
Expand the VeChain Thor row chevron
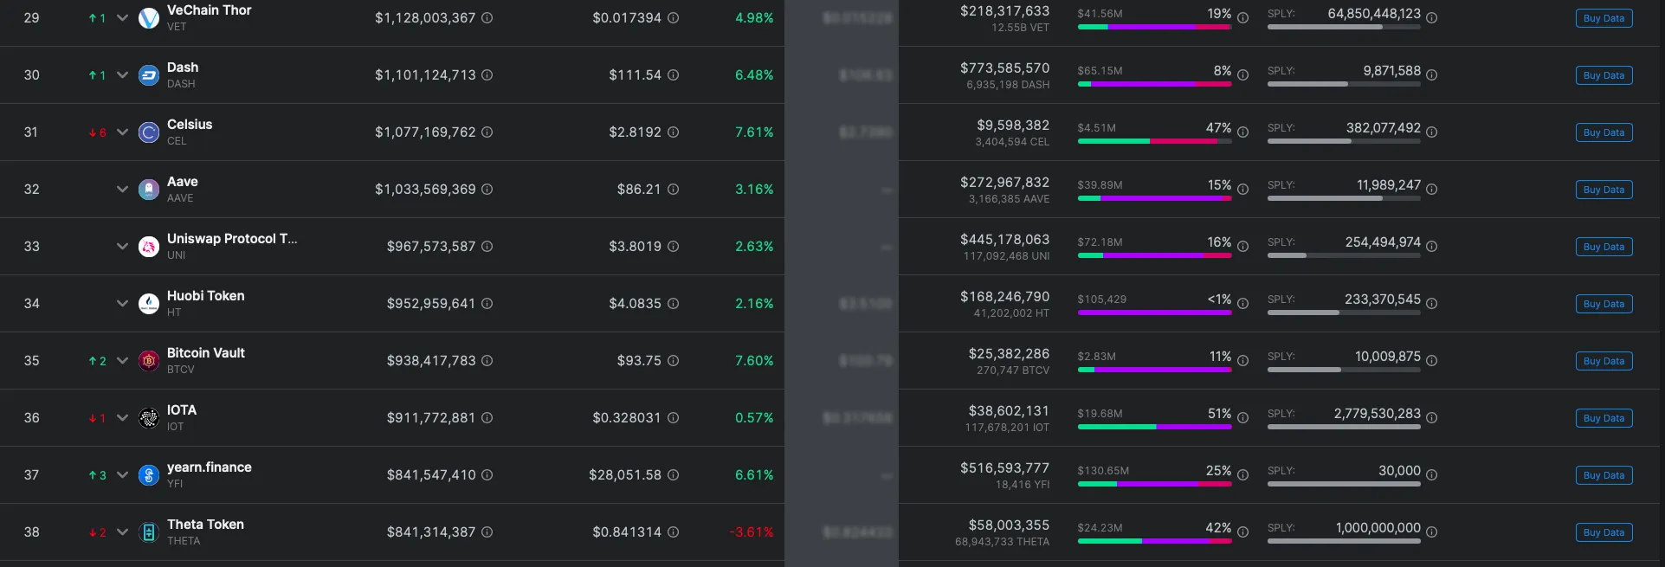click(x=122, y=18)
